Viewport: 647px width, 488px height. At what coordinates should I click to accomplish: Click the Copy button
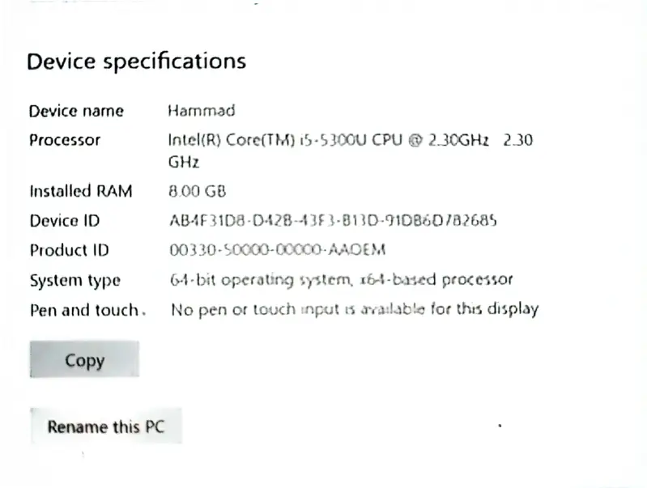(x=84, y=360)
